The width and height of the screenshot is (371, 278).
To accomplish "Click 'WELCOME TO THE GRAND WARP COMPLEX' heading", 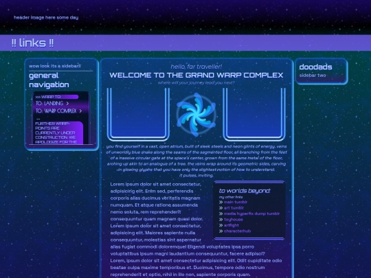I will pyautogui.click(x=196, y=76).
